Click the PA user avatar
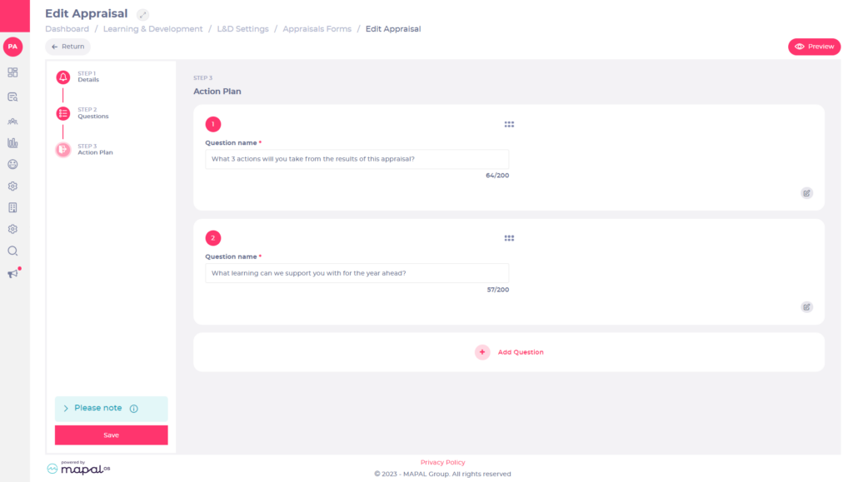This screenshot has height=482, width=853. point(12,47)
